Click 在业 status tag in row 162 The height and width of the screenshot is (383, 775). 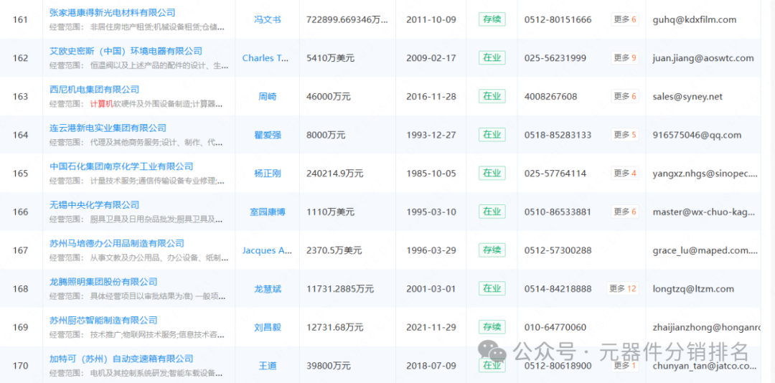point(492,58)
